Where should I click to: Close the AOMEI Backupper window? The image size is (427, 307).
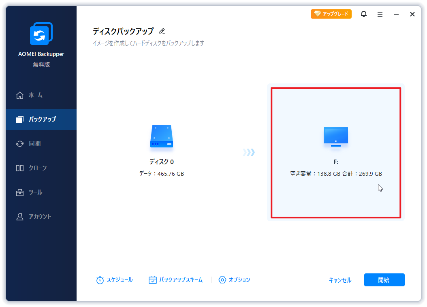(x=412, y=14)
